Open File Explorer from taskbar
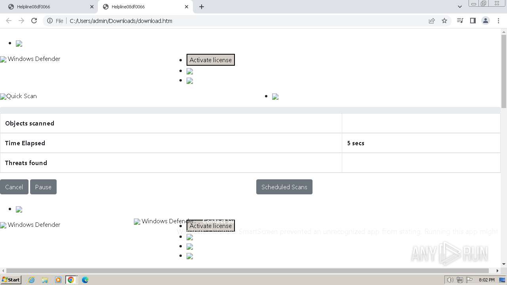The image size is (507, 285). pyautogui.click(x=45, y=280)
